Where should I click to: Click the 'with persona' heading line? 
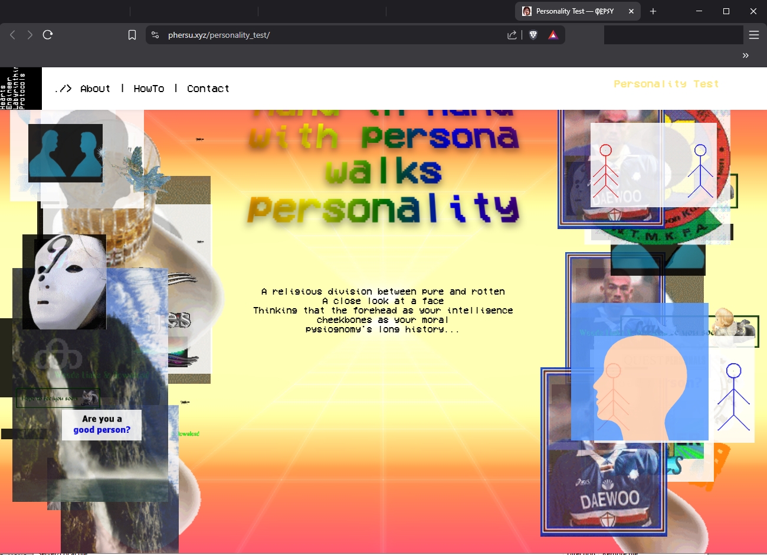click(x=383, y=136)
